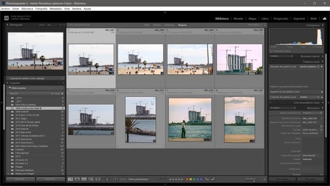Open the volume dropdown in Carpetas
330x186 pixels.
click(62, 94)
